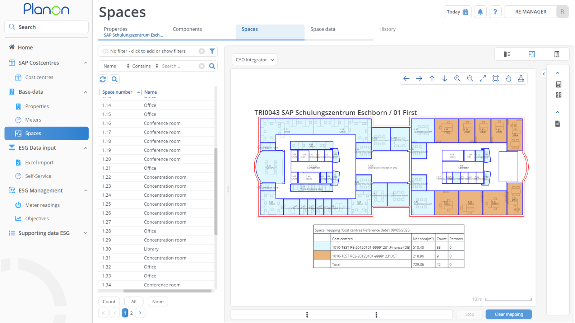
Task: Open the History tab
Action: tap(387, 29)
